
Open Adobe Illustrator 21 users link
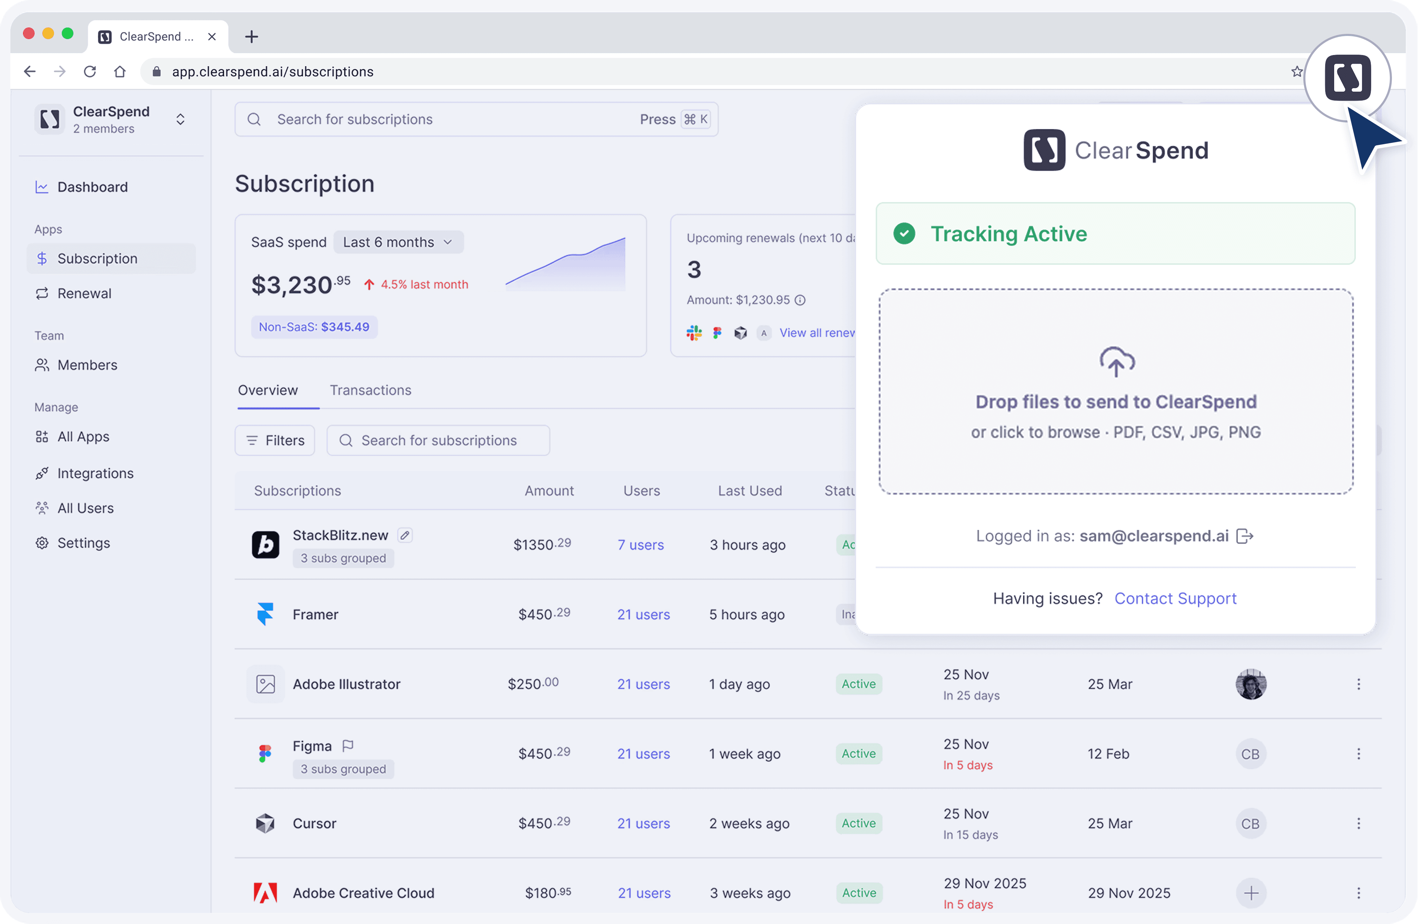643,684
